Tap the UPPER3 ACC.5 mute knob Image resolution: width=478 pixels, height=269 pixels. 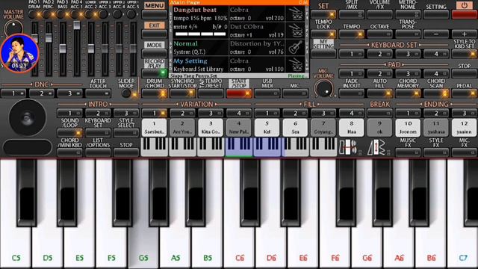[131, 14]
